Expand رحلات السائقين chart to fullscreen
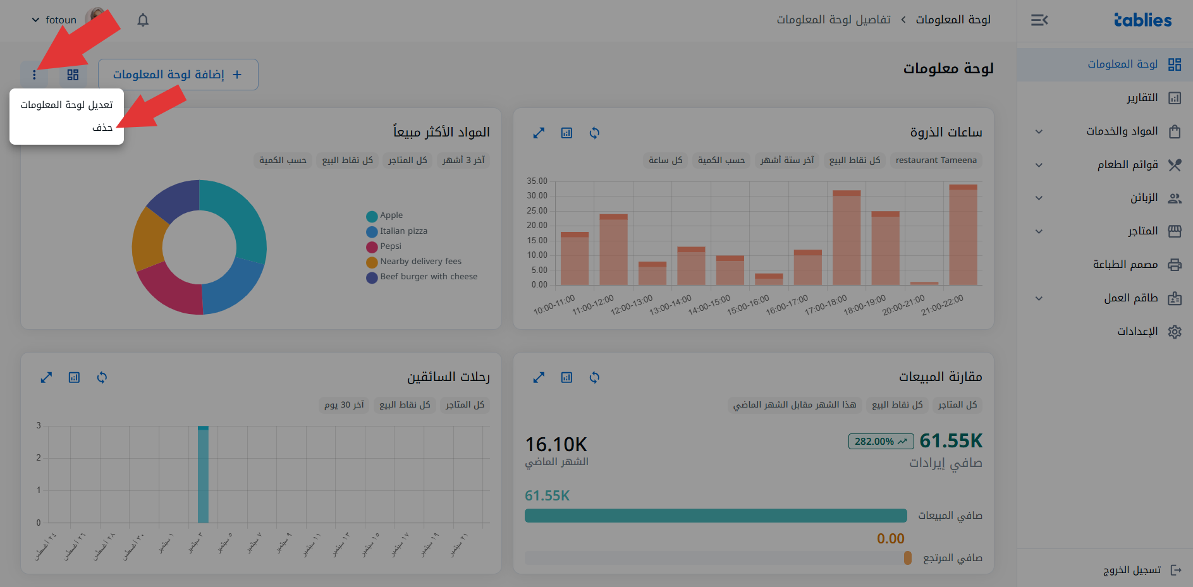 [46, 377]
